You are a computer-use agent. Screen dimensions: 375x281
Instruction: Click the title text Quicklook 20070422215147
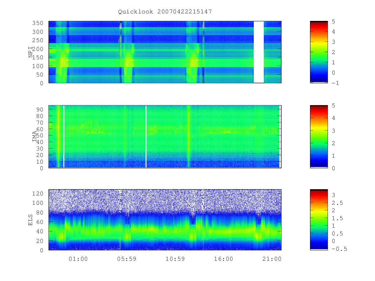pyautogui.click(x=165, y=12)
